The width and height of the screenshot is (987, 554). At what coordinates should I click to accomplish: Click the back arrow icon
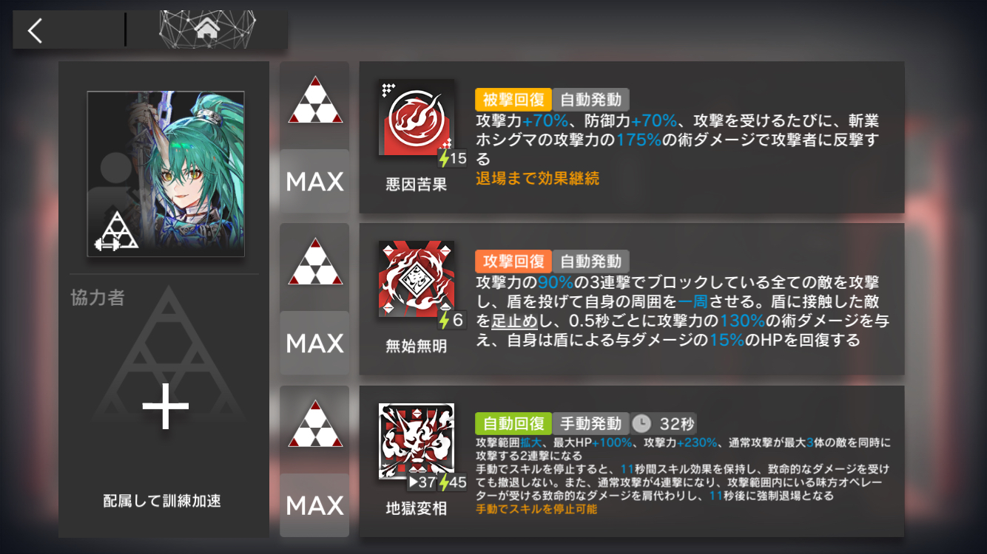[x=36, y=30]
